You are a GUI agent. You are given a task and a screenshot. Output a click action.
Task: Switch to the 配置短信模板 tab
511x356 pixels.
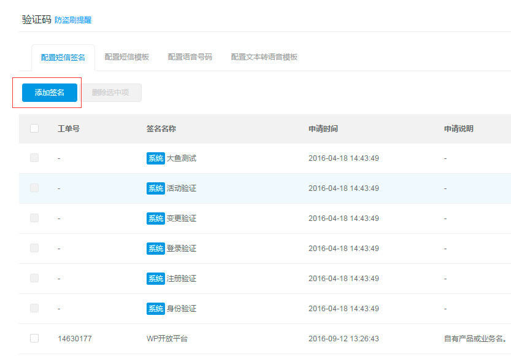tap(127, 57)
